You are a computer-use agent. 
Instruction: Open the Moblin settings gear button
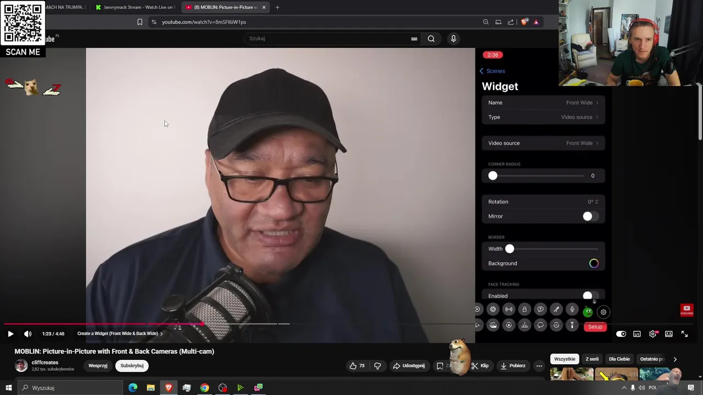604,312
